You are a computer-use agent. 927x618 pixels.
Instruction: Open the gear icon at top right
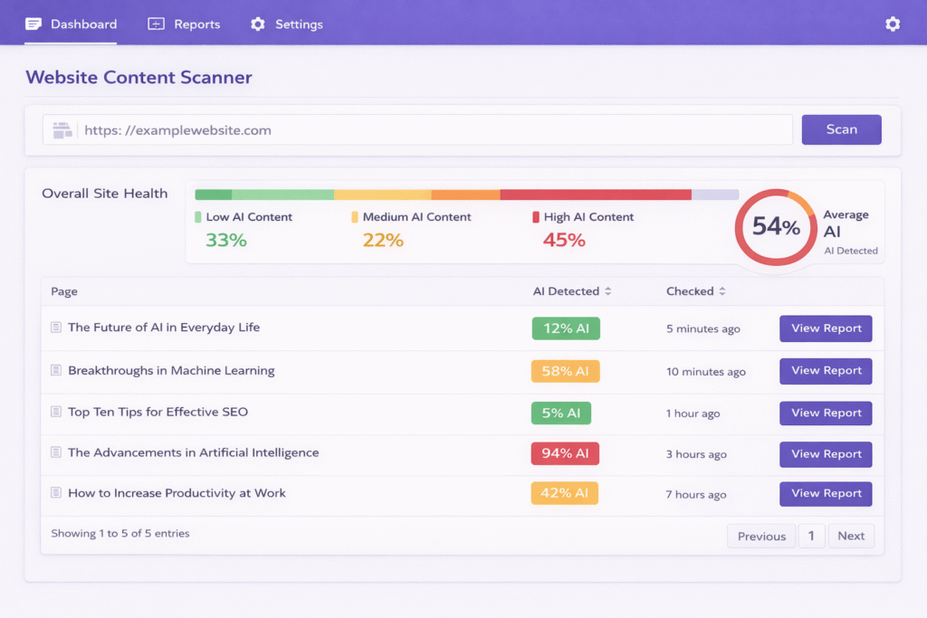[893, 24]
